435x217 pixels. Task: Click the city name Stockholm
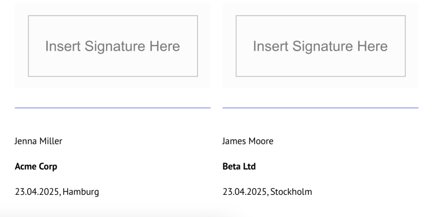291,192
